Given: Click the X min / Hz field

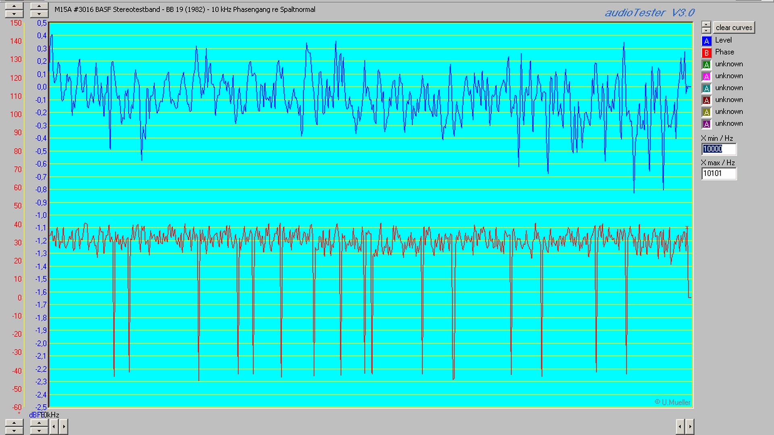Looking at the screenshot, I should [x=718, y=149].
